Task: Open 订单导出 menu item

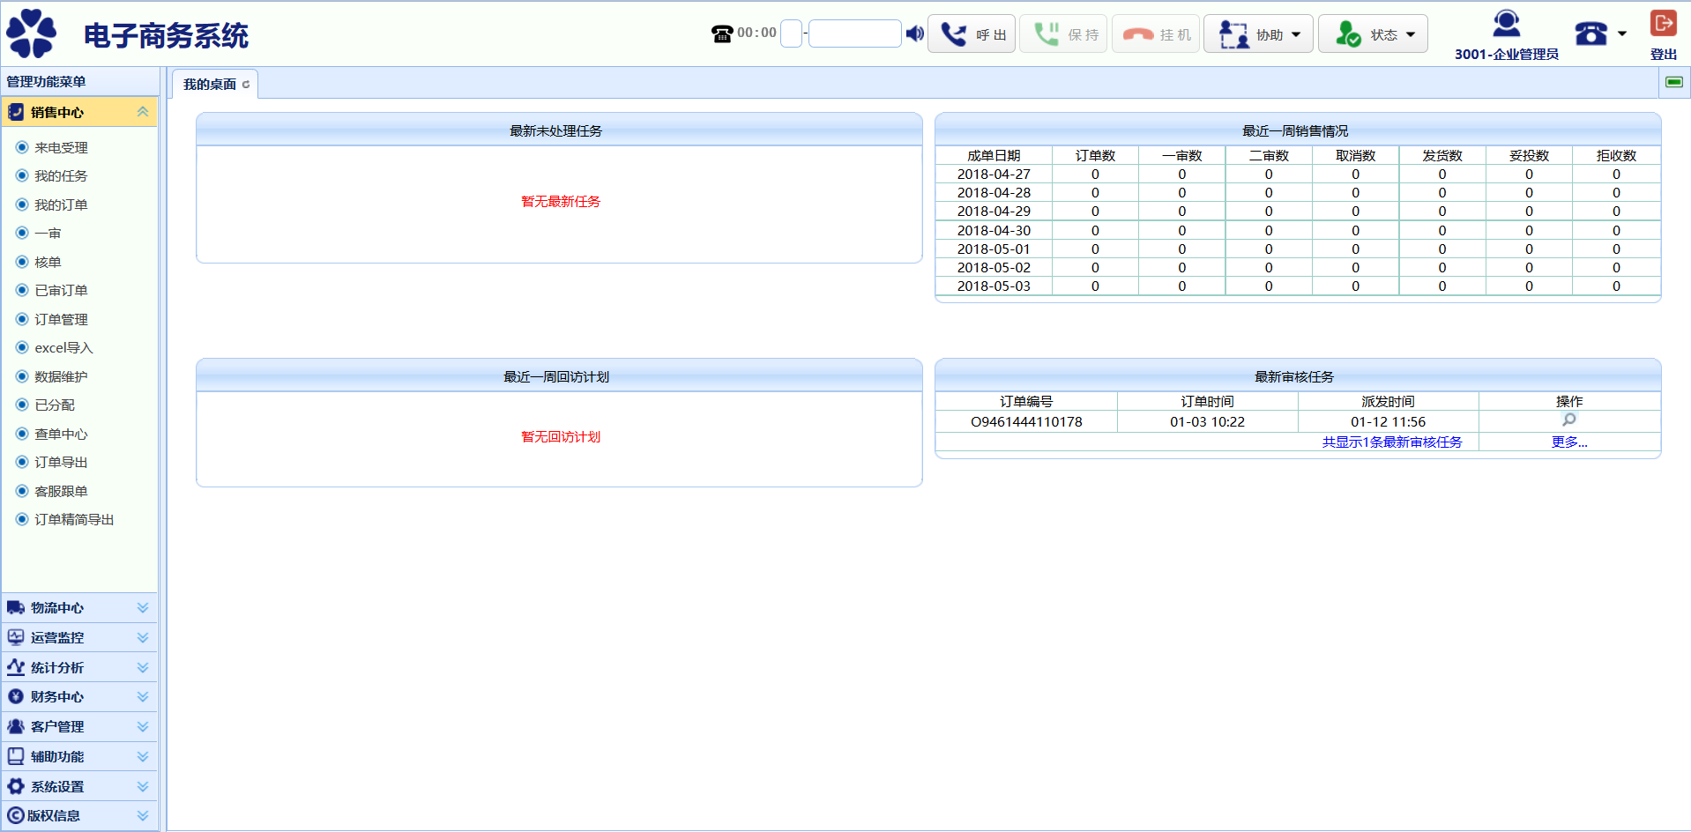Action: pos(61,462)
